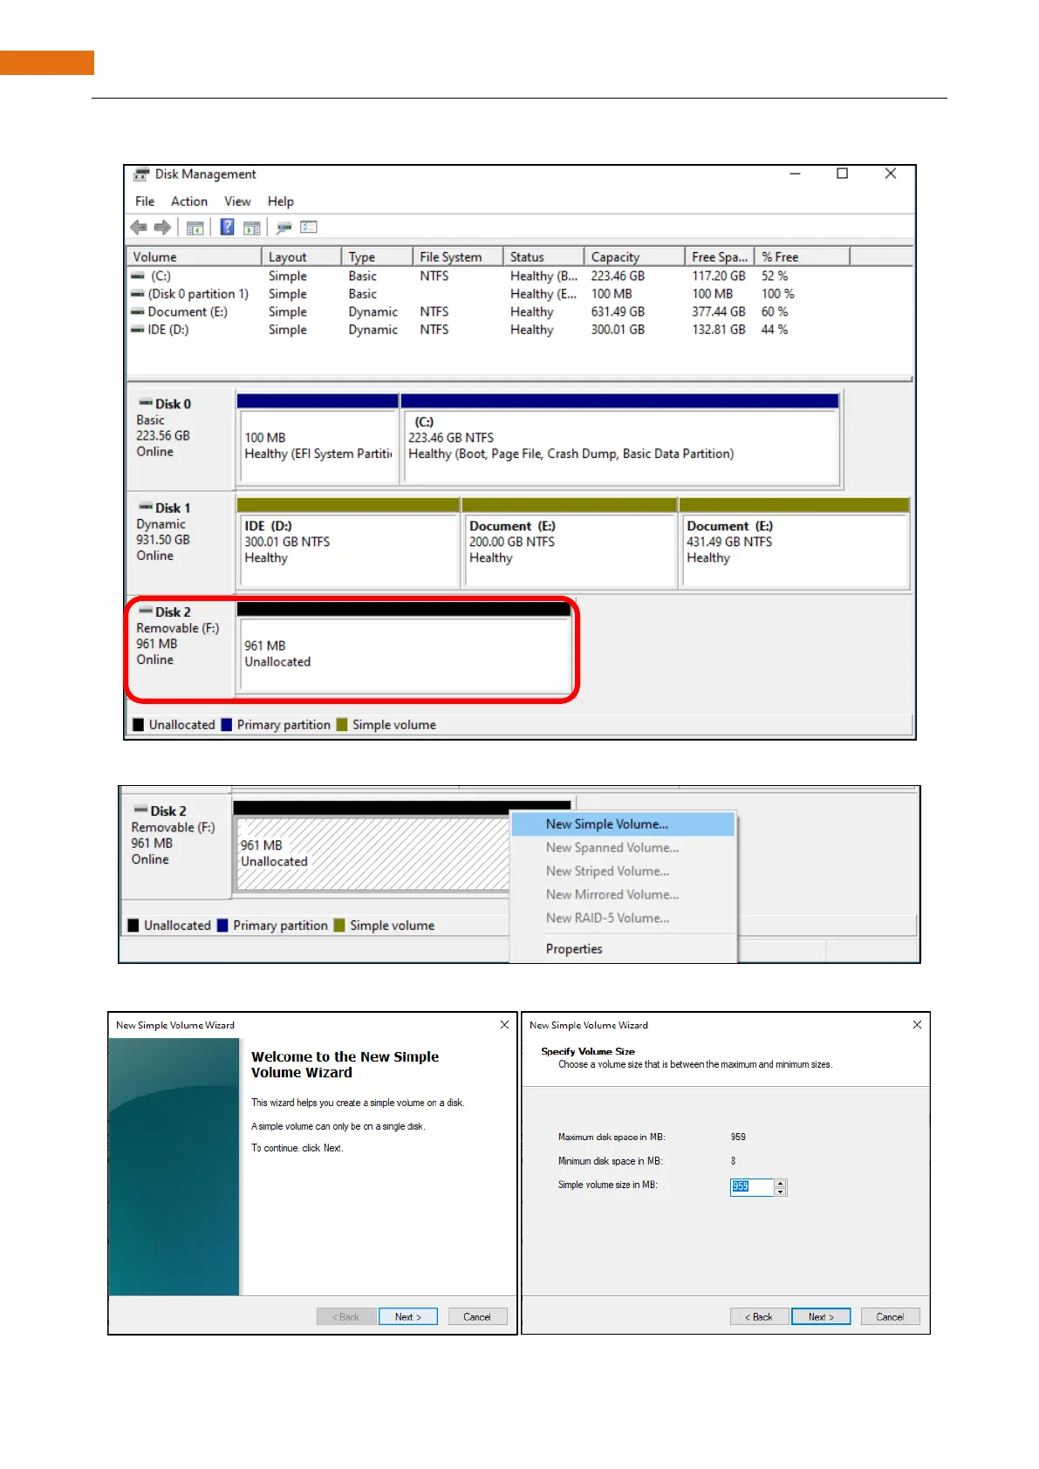Sort by the Volume column header

(x=195, y=257)
